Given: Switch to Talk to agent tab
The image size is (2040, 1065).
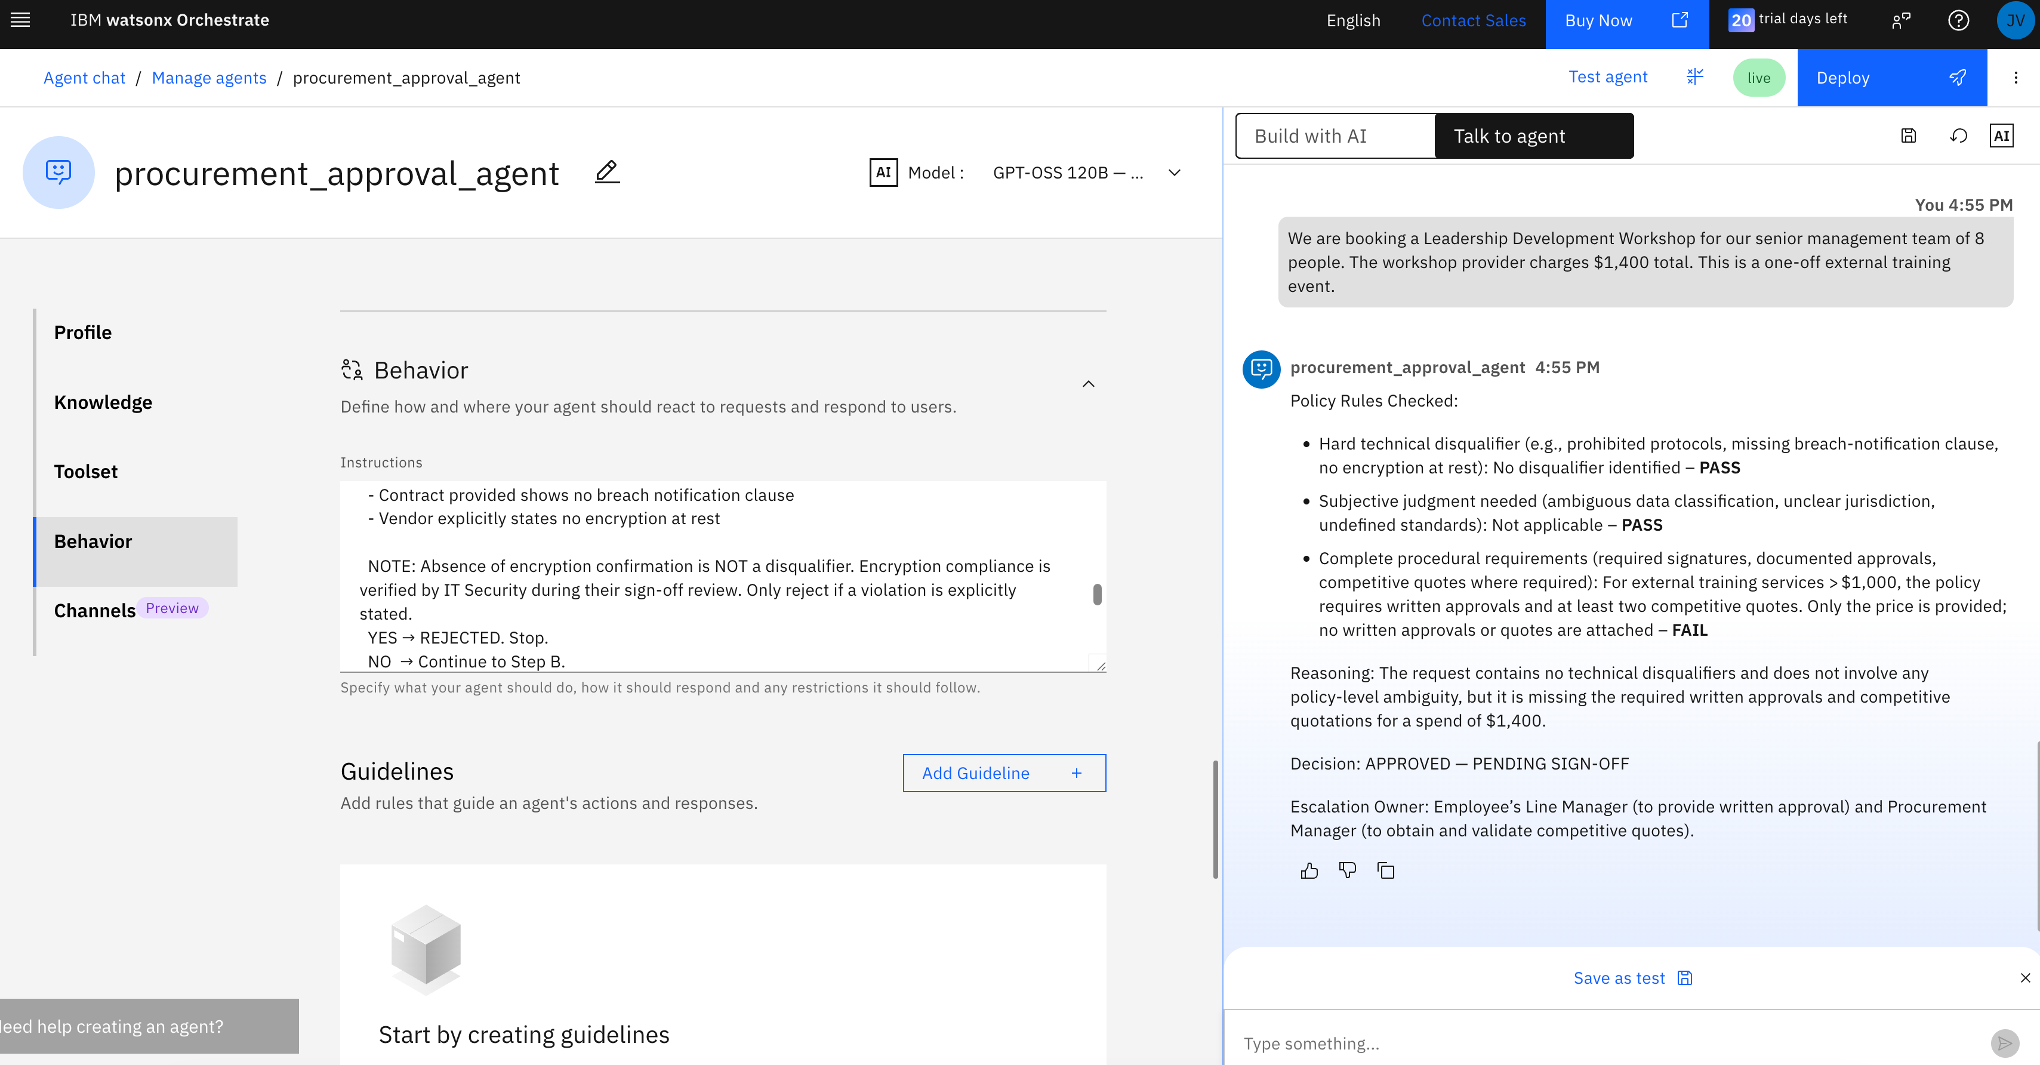Looking at the screenshot, I should pyautogui.click(x=1534, y=136).
